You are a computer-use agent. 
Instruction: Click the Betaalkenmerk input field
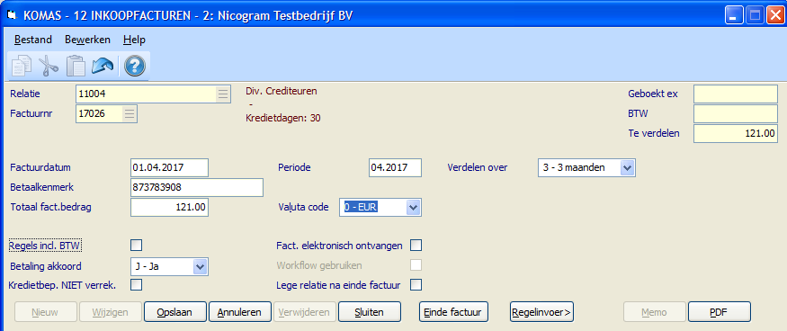pos(197,188)
